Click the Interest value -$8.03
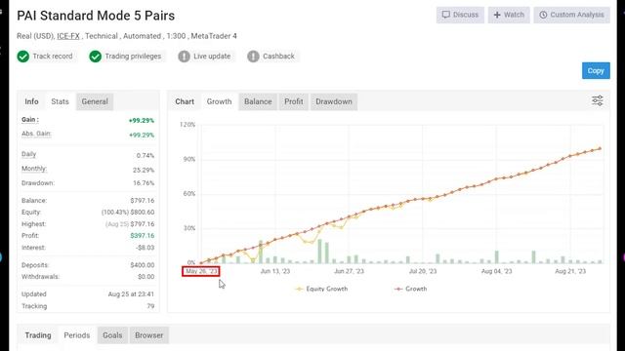The height and width of the screenshot is (351, 625). pos(145,248)
